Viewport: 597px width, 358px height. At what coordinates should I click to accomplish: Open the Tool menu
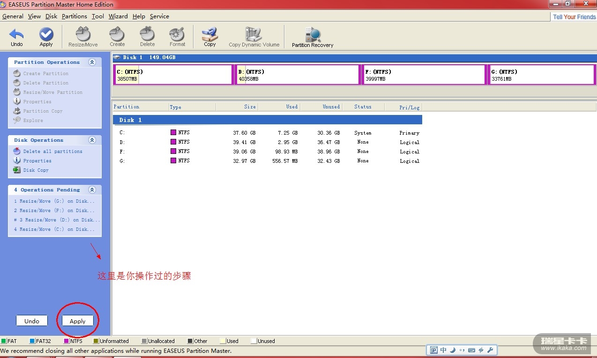pyautogui.click(x=97, y=16)
